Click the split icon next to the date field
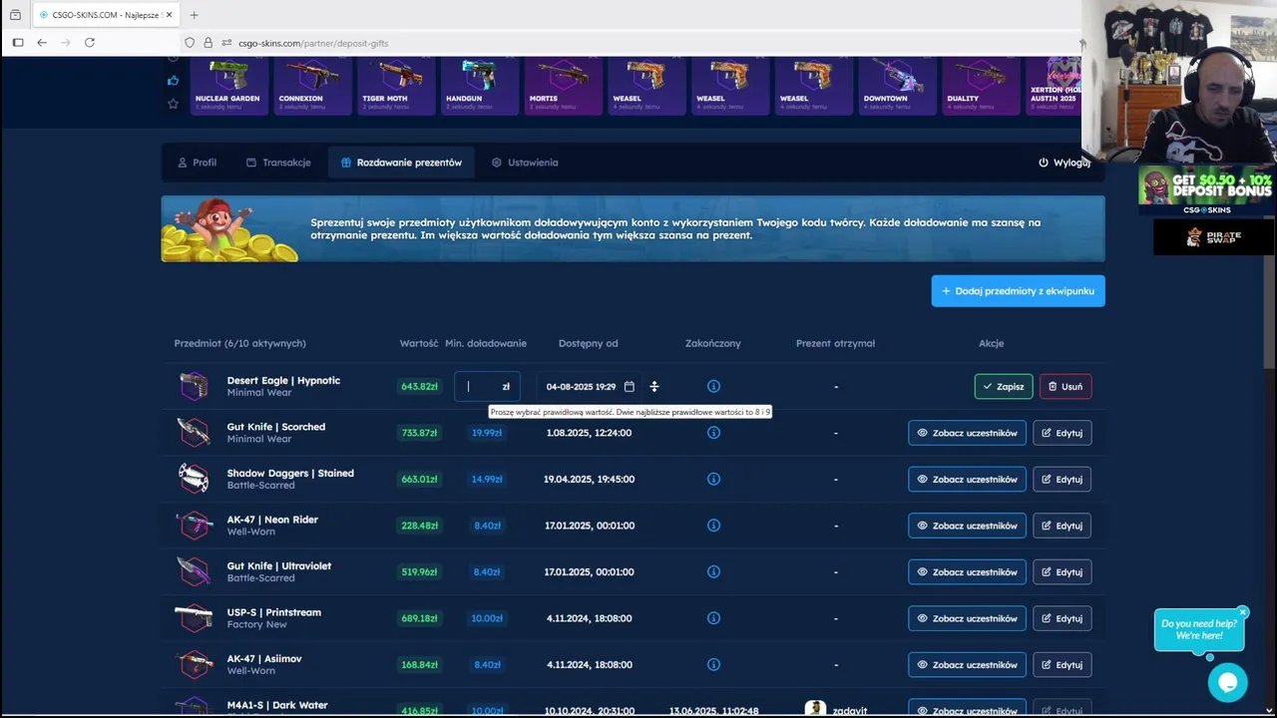The width and height of the screenshot is (1277, 718). click(x=654, y=387)
